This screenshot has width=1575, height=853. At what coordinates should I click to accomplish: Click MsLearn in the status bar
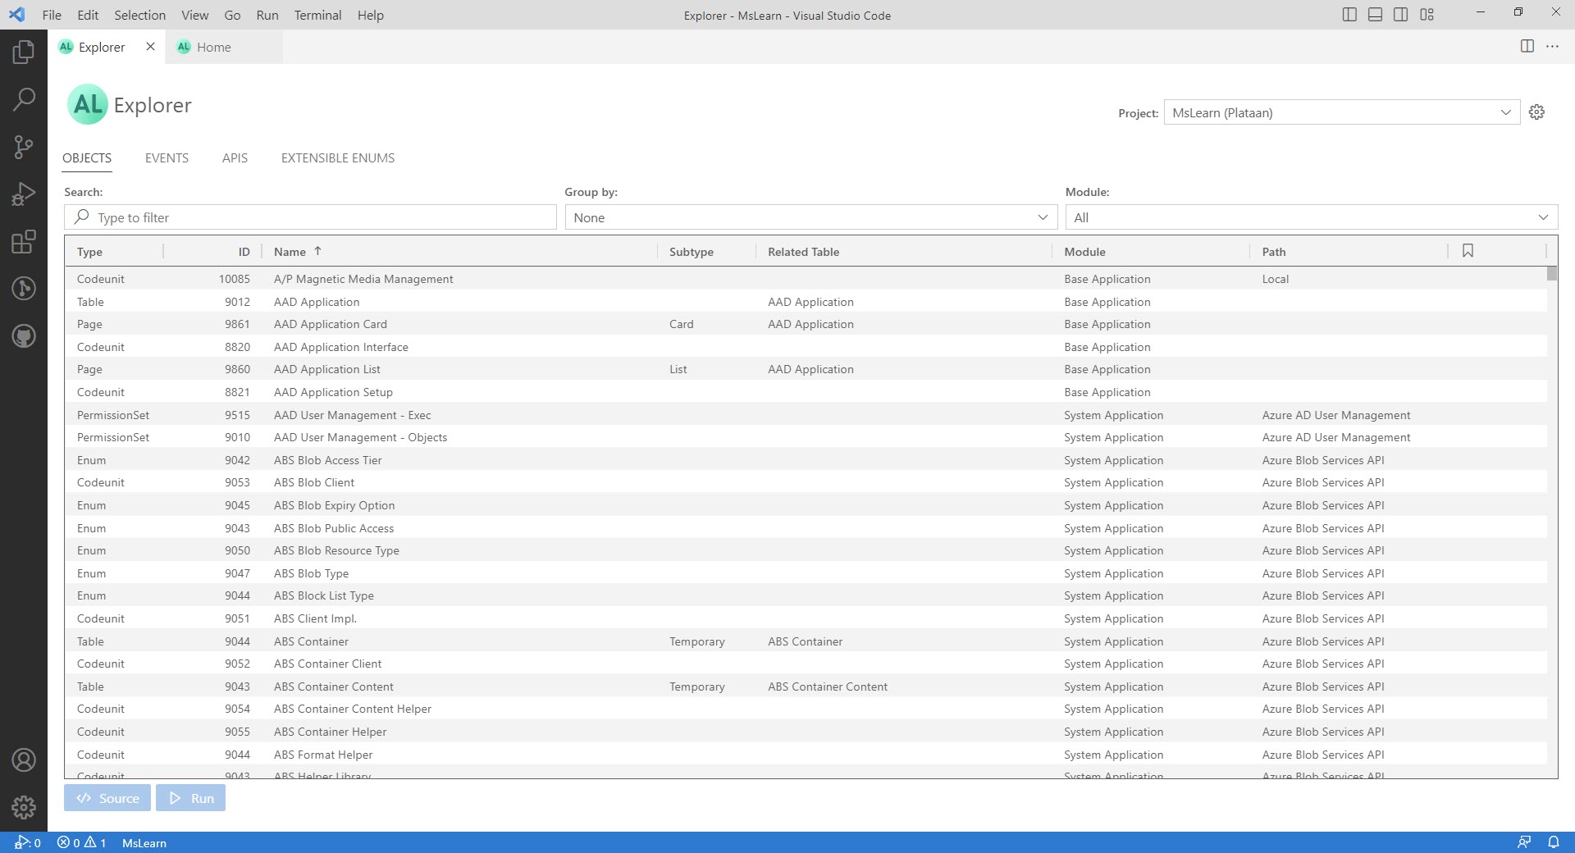(144, 842)
